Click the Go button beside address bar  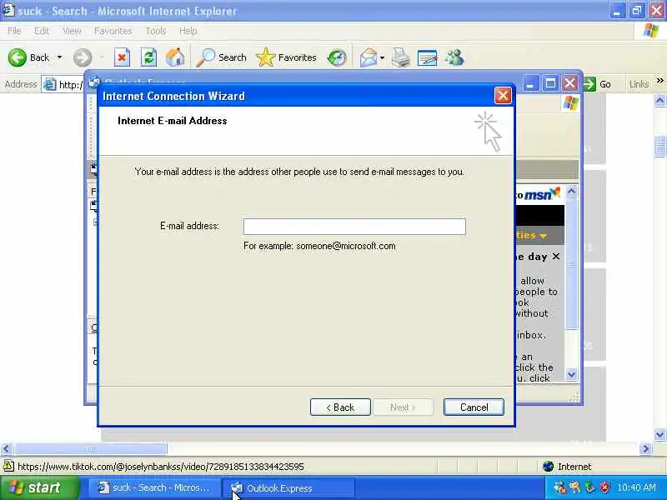point(598,84)
